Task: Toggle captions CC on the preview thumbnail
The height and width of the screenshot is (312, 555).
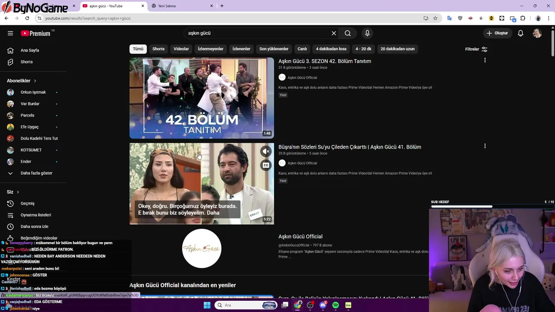Action: pyautogui.click(x=266, y=165)
